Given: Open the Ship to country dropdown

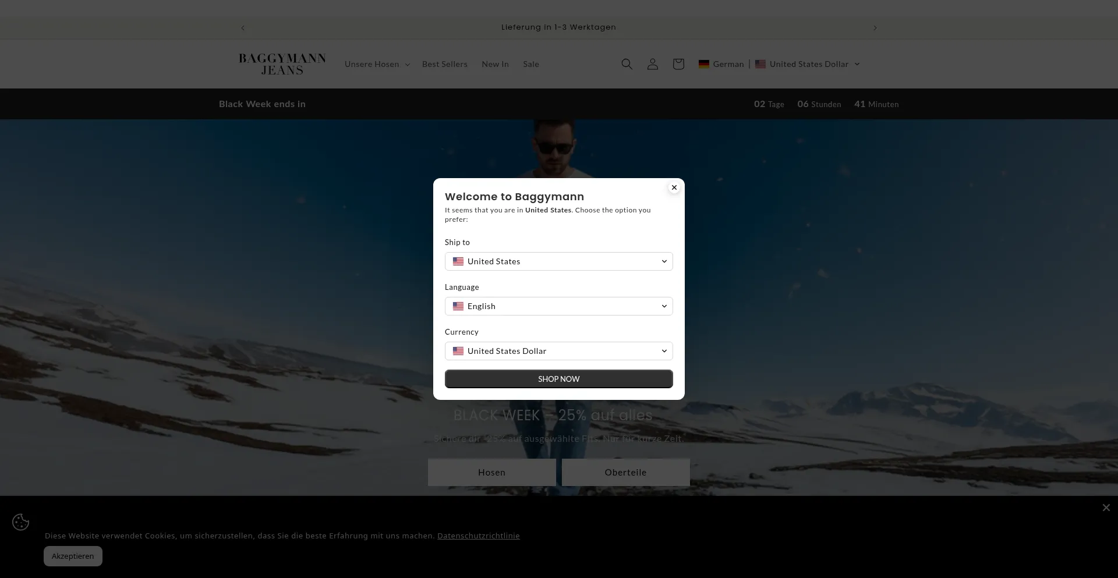Looking at the screenshot, I should (x=558, y=261).
